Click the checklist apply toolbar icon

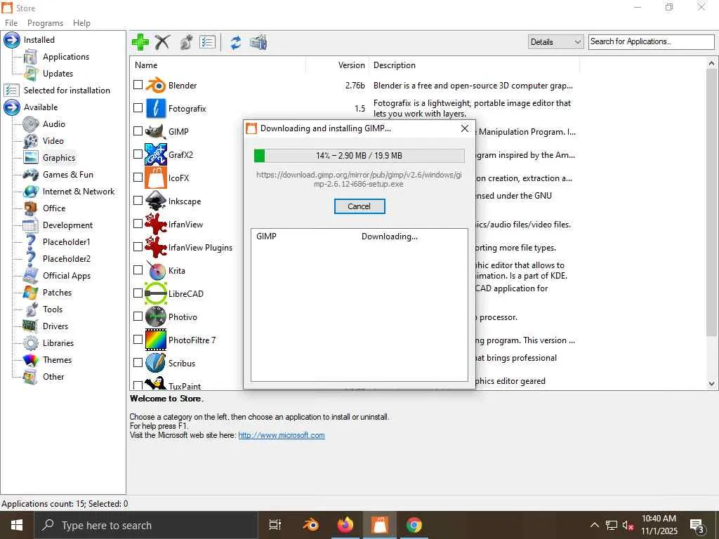207,42
